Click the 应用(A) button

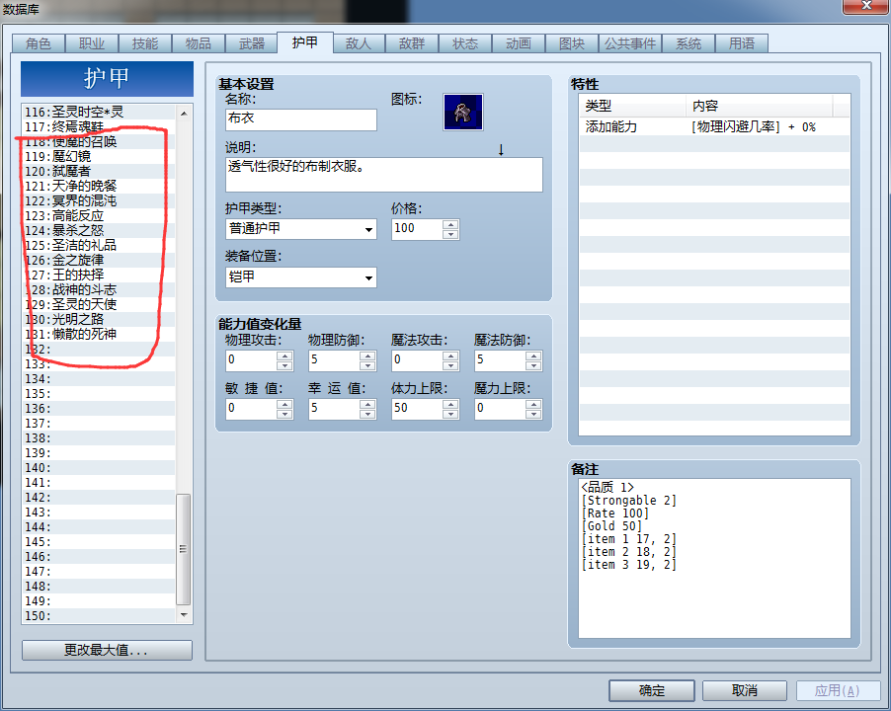[838, 690]
